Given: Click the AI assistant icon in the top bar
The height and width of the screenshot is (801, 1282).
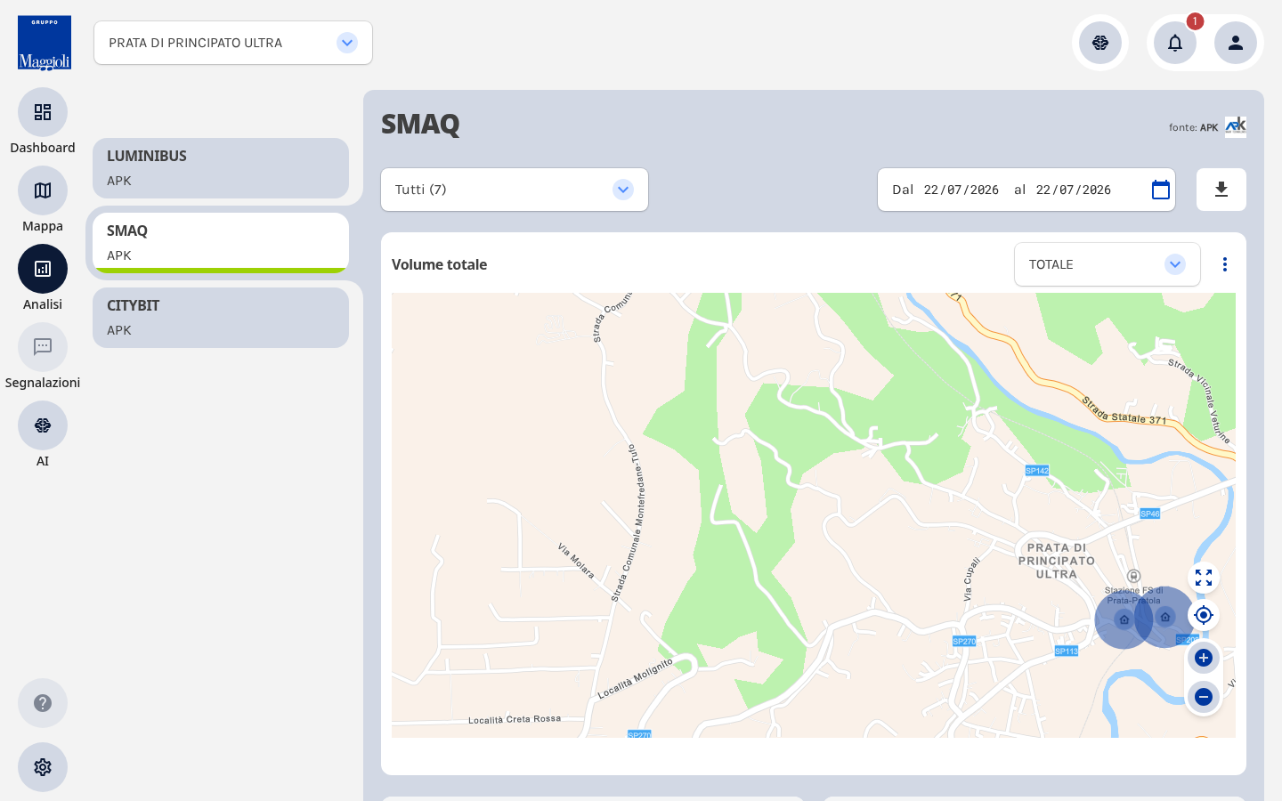Looking at the screenshot, I should 1100,43.
